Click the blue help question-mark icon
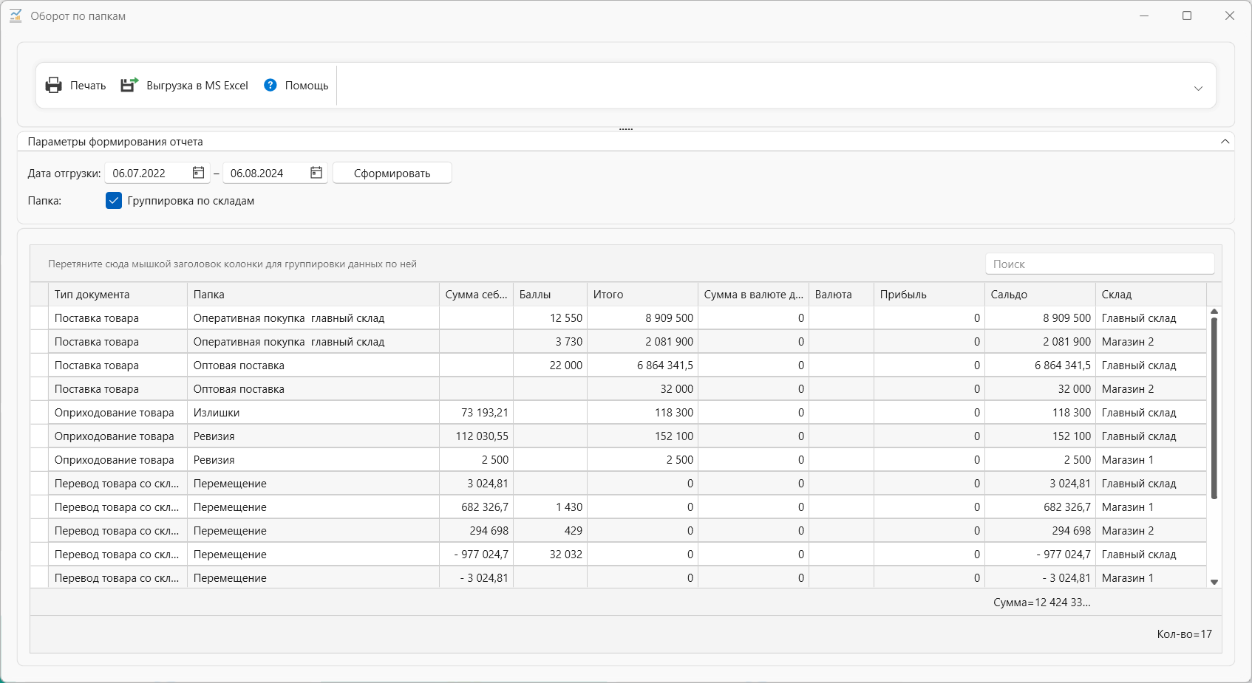 click(x=271, y=85)
